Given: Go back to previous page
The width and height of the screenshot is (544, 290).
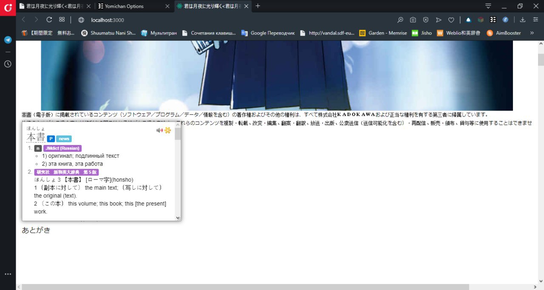Looking at the screenshot, I should point(24,20).
